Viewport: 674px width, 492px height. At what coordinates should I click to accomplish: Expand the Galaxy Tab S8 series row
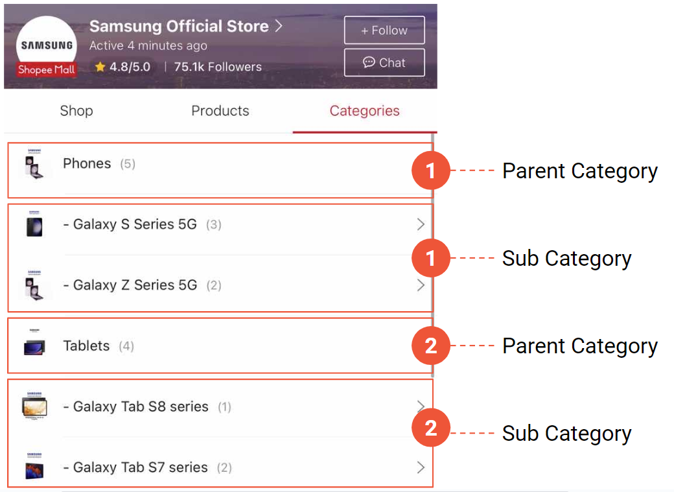coord(421,406)
